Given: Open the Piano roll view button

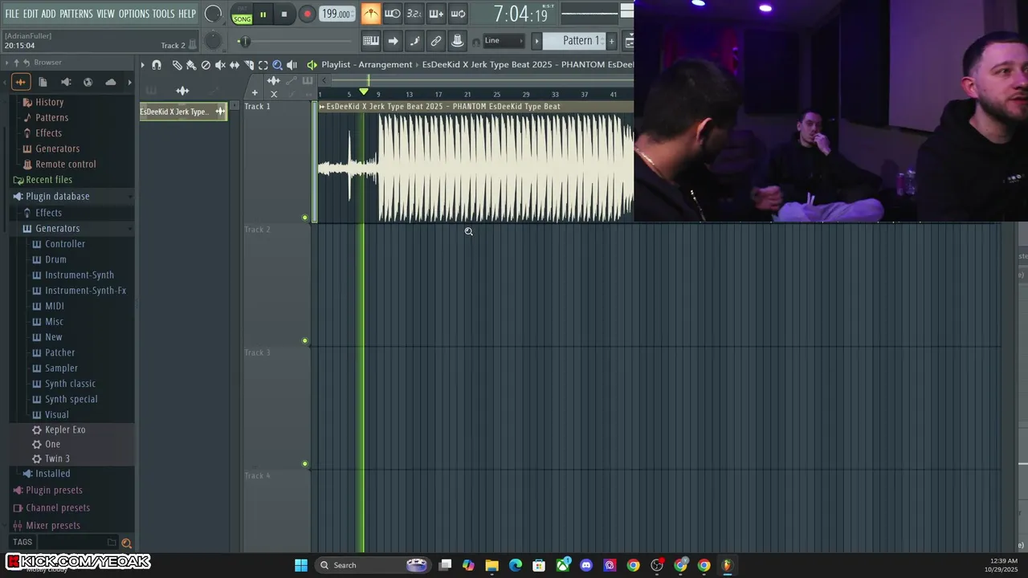Looking at the screenshot, I should point(371,41).
